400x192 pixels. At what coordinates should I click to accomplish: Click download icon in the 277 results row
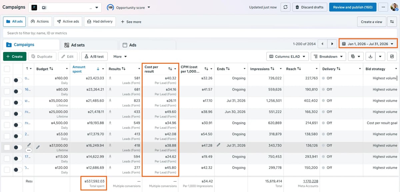(110, 168)
